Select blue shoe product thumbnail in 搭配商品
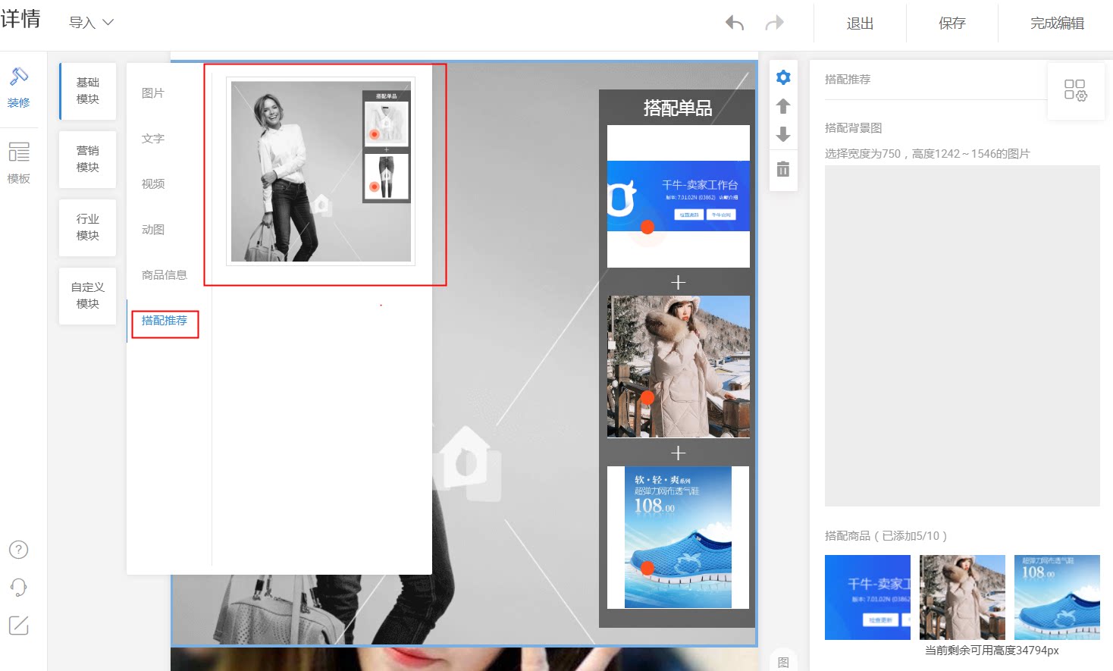The image size is (1113, 671). pyautogui.click(x=1057, y=597)
